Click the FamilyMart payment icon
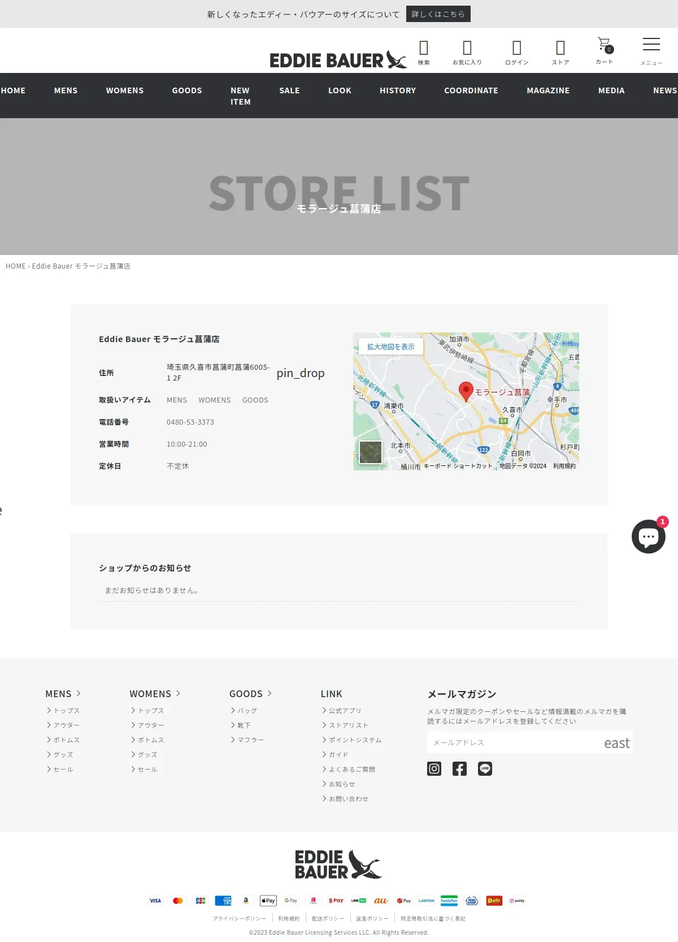Viewport: 678px width, 942px height. 449,901
